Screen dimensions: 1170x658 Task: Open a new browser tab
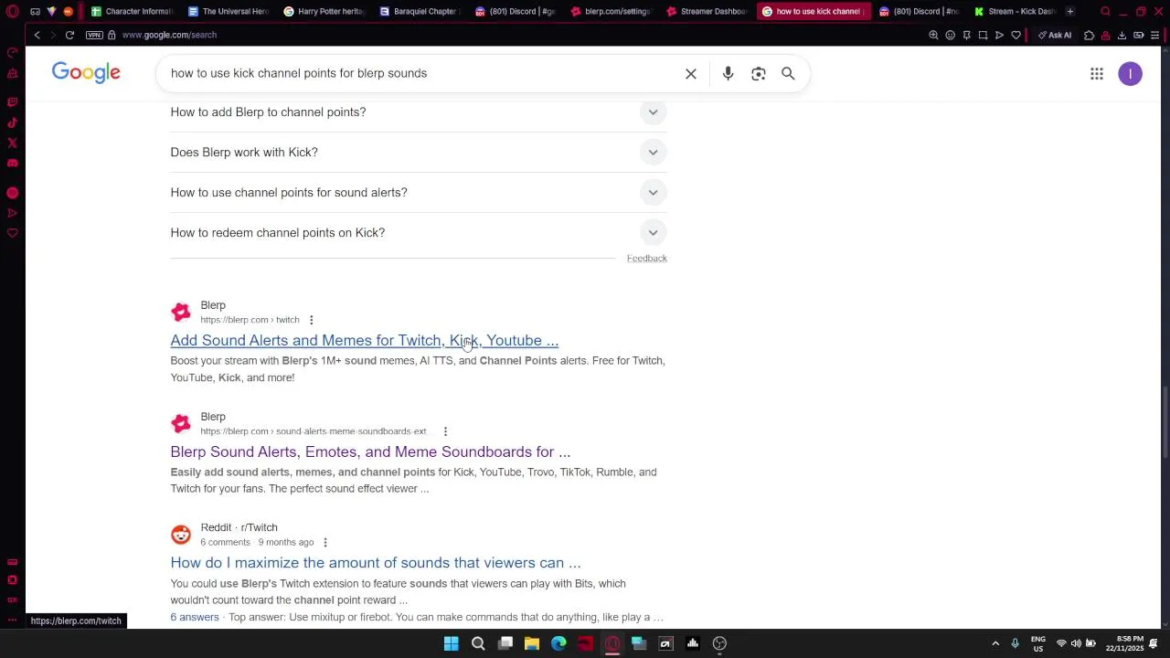[x=1069, y=11]
